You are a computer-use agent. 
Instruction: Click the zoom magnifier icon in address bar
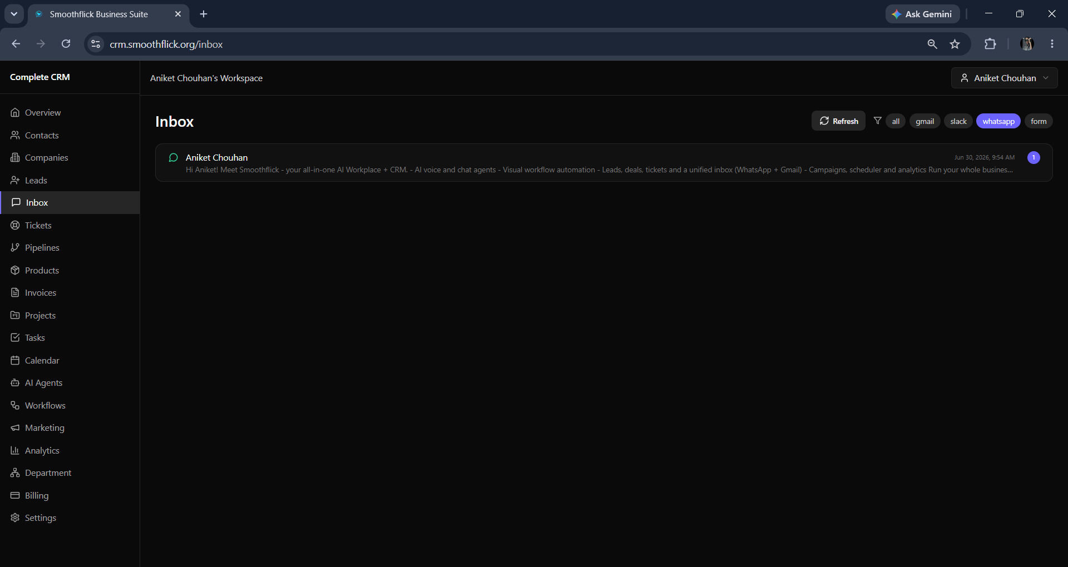tap(932, 44)
